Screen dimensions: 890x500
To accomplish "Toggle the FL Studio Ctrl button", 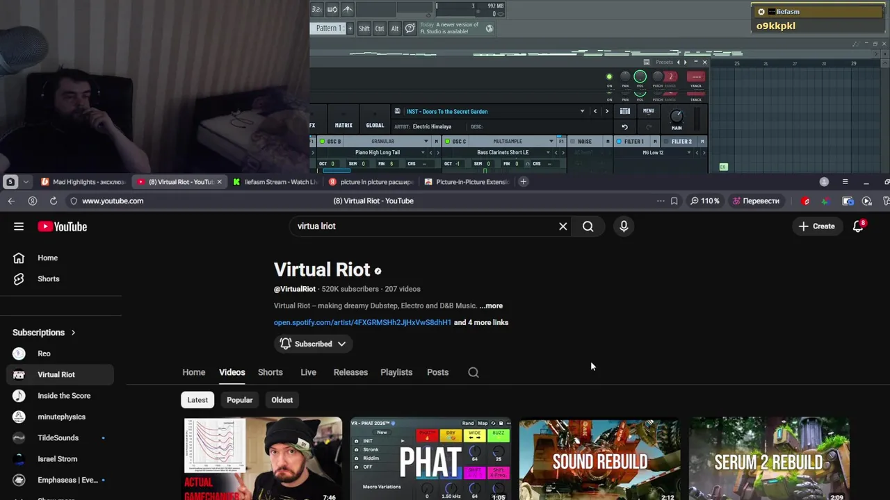I will (x=380, y=28).
